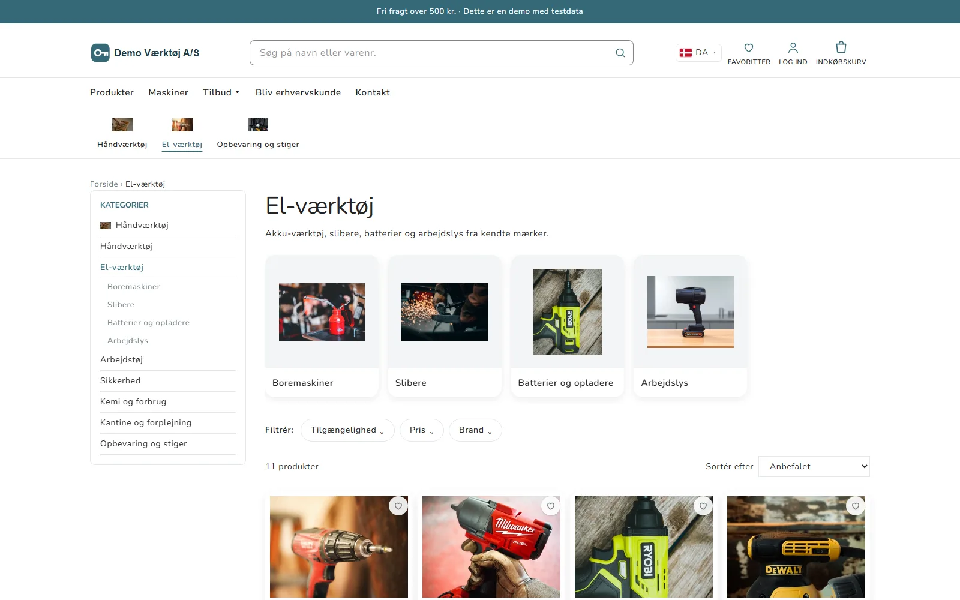Go to Bliv erhvervskunde page
This screenshot has height=600, width=960.
[298, 92]
